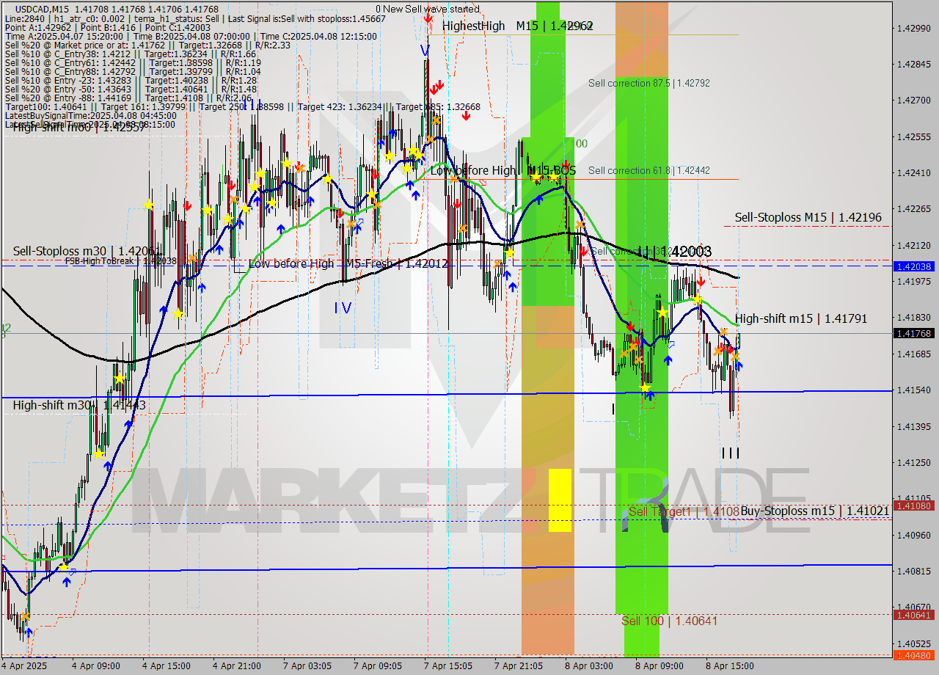The height and width of the screenshot is (675, 939).
Task: Select the red down arrow near Sell correction 61.8 text
Action: tap(566, 164)
